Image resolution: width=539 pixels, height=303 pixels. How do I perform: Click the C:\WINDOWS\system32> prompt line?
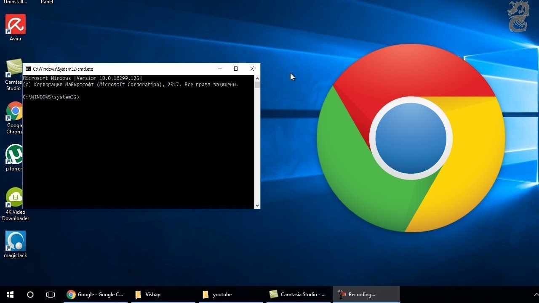[51, 97]
